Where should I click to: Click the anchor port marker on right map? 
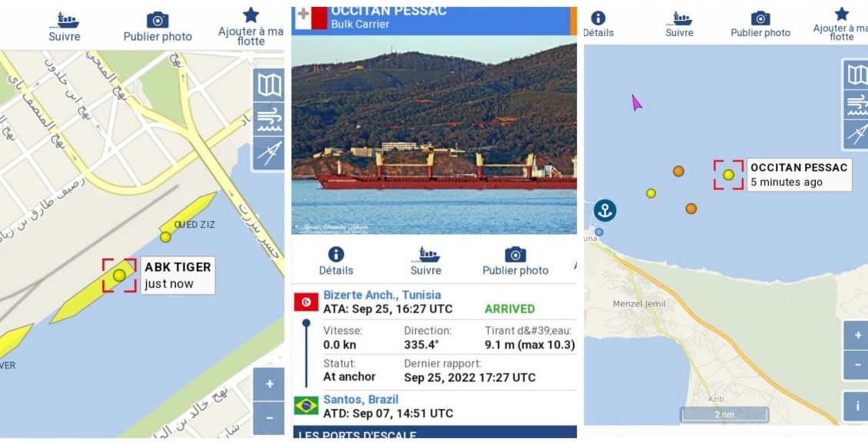pyautogui.click(x=605, y=211)
